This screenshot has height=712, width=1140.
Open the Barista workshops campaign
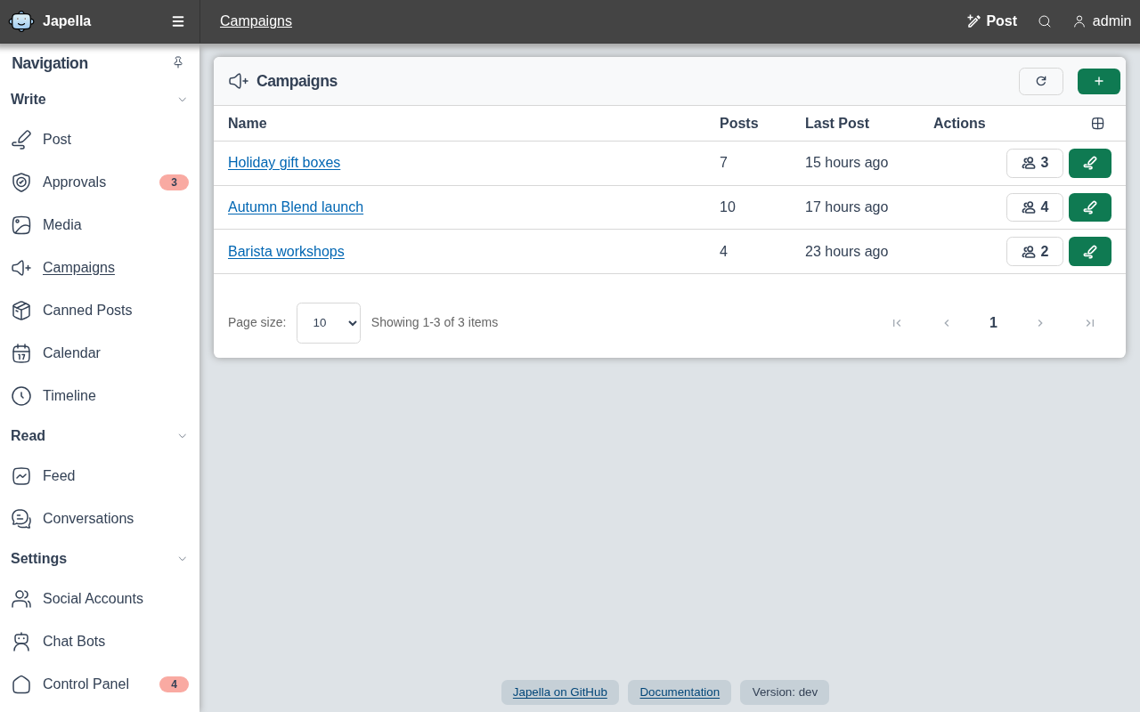[x=286, y=252]
